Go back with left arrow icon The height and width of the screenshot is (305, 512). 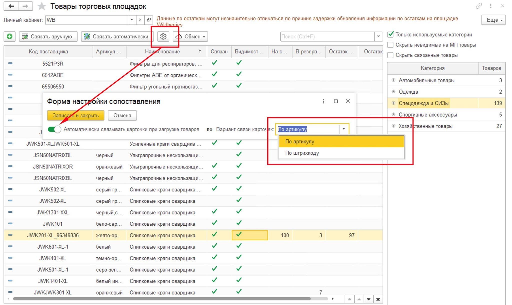coord(11,6)
